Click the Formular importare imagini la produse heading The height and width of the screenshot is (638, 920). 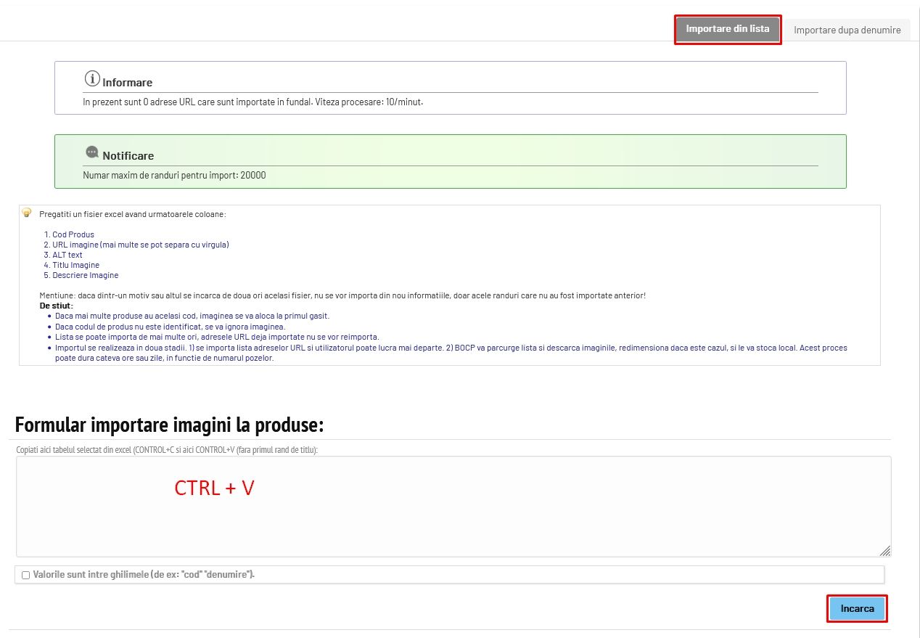coord(169,424)
